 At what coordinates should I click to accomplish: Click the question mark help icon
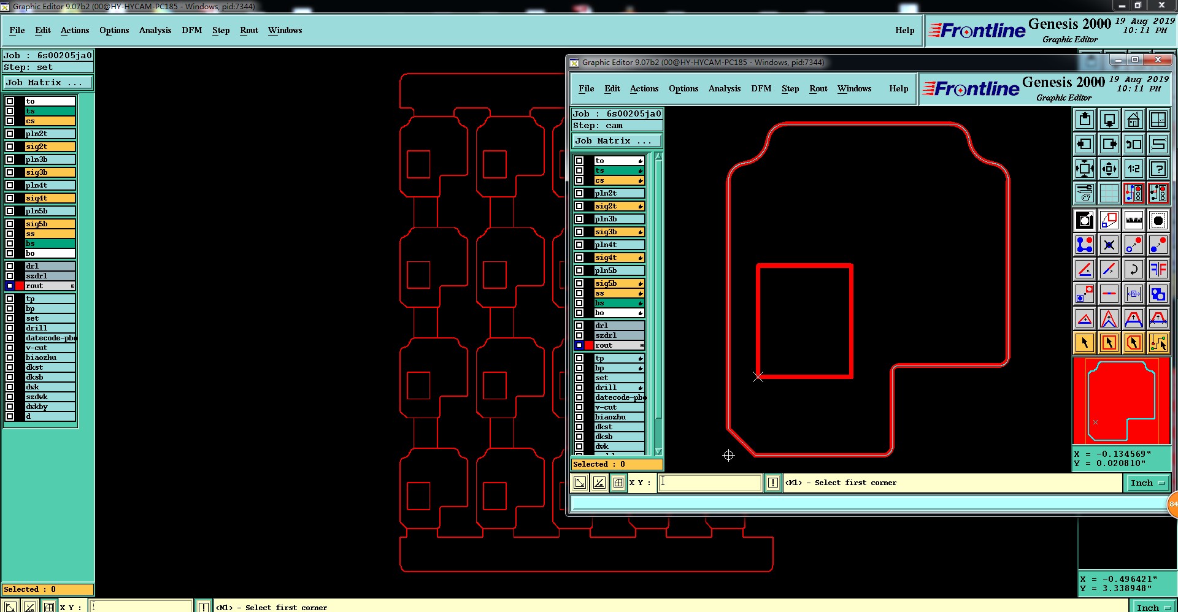pyautogui.click(x=1158, y=169)
